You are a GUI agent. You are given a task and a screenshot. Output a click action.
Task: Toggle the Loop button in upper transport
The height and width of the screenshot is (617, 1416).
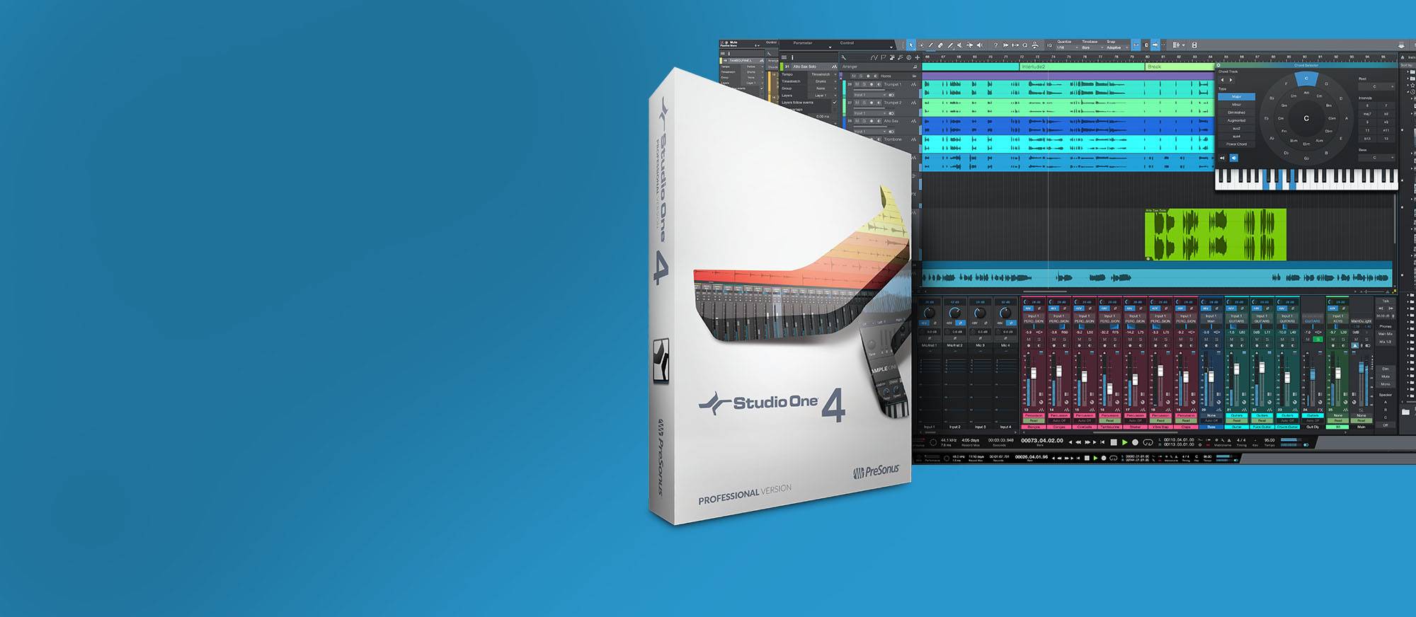(1148, 442)
